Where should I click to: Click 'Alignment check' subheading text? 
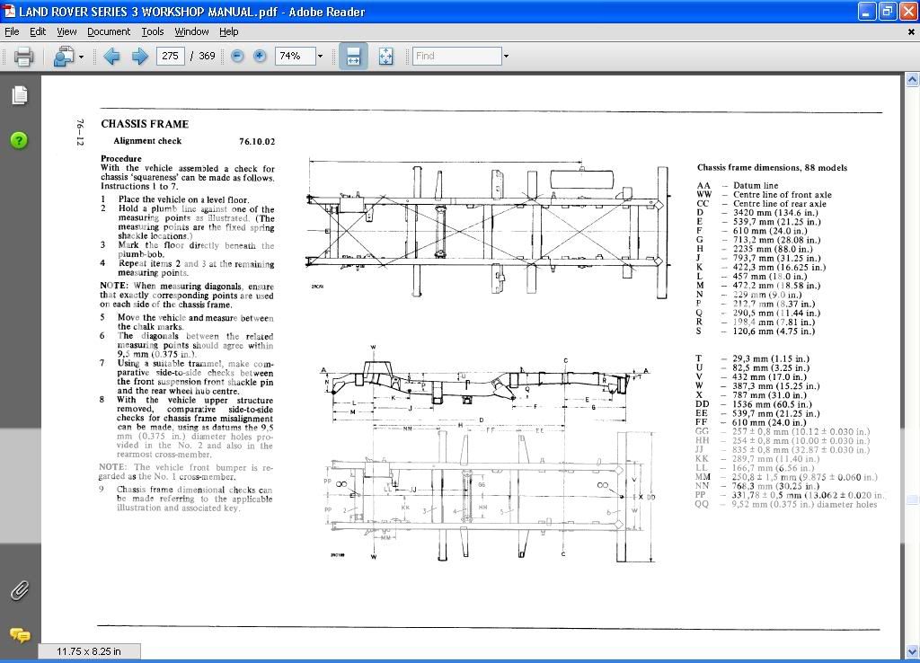[x=147, y=141]
